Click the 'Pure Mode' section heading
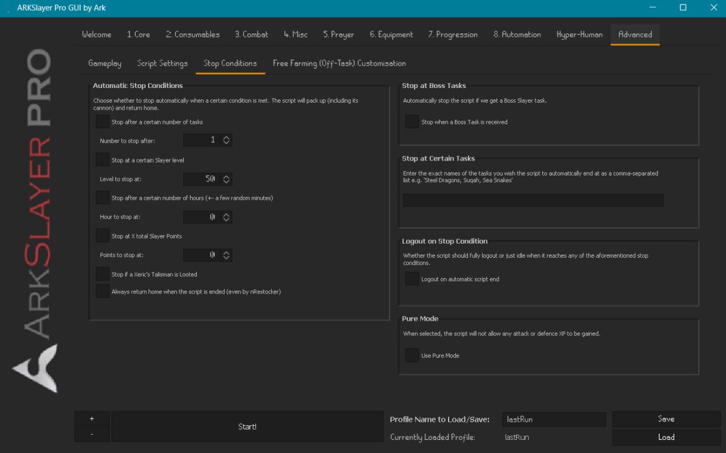The image size is (726, 453). click(x=420, y=318)
